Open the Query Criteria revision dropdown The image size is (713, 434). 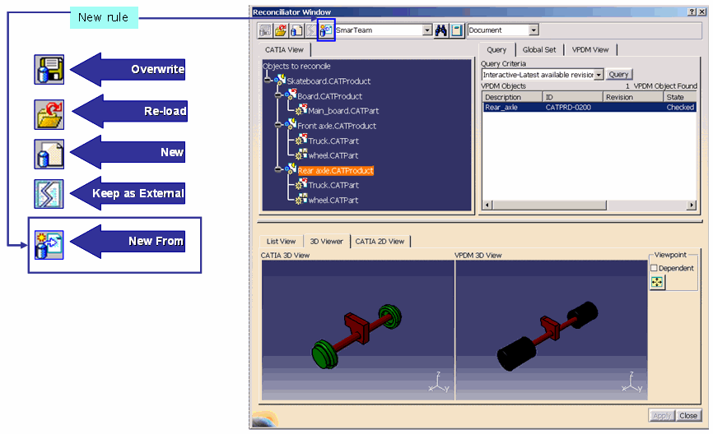click(599, 75)
